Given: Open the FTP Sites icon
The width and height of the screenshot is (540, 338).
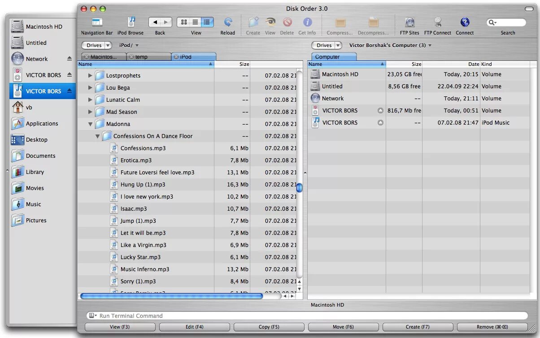Looking at the screenshot, I should click(409, 22).
